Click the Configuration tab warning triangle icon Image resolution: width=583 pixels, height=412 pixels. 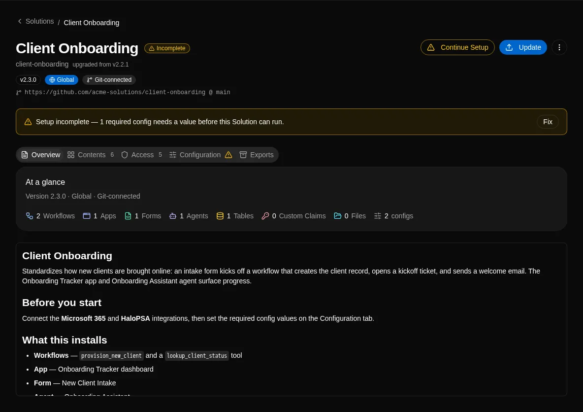click(228, 155)
